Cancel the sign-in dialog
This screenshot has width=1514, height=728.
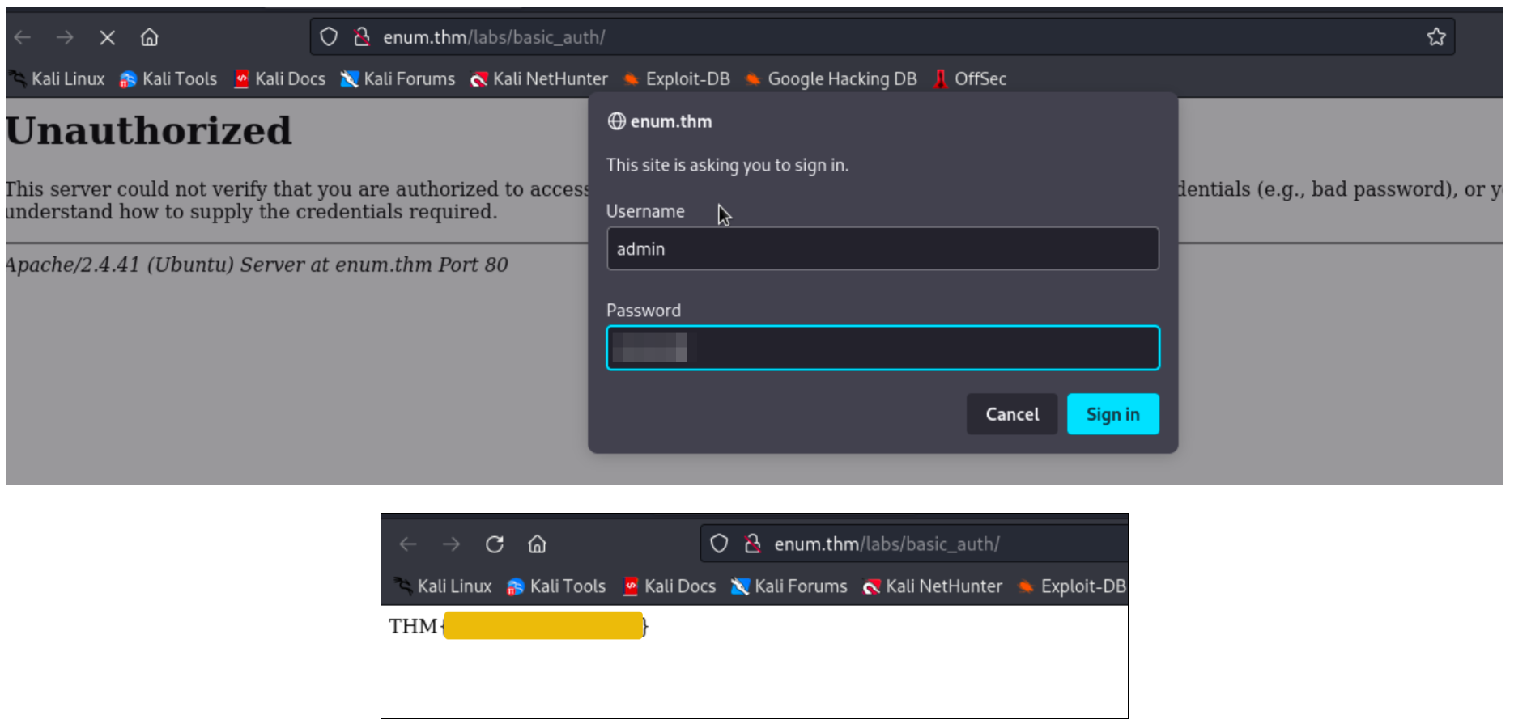(x=1012, y=414)
